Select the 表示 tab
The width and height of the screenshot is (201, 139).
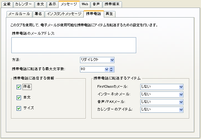(x=52, y=4)
